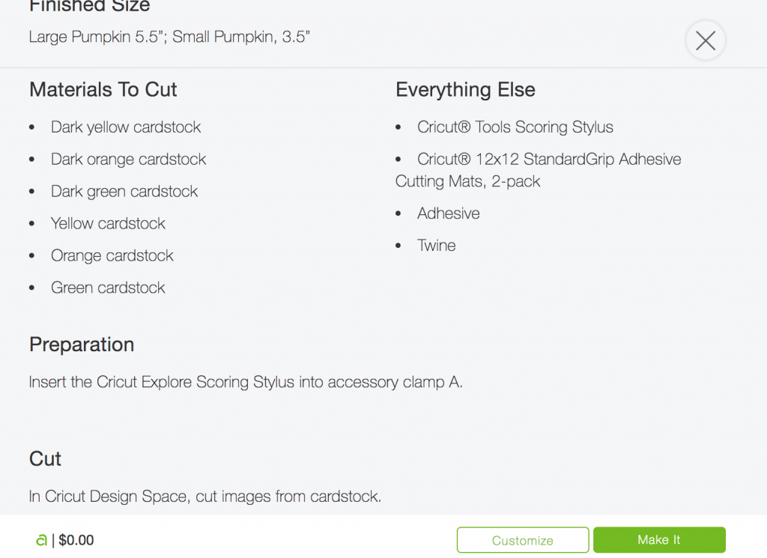Viewport: 767px width, 558px height.
Task: Click the Materials To Cut heading
Action: pos(103,89)
